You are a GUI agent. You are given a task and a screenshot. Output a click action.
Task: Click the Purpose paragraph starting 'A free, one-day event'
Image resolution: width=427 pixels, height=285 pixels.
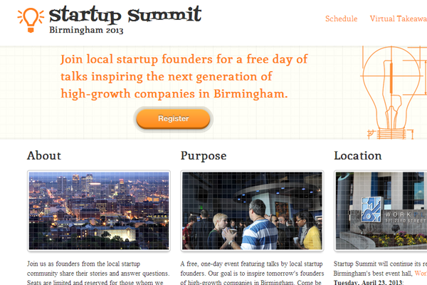(x=252, y=273)
